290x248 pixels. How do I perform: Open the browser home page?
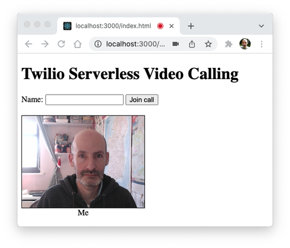click(x=78, y=44)
